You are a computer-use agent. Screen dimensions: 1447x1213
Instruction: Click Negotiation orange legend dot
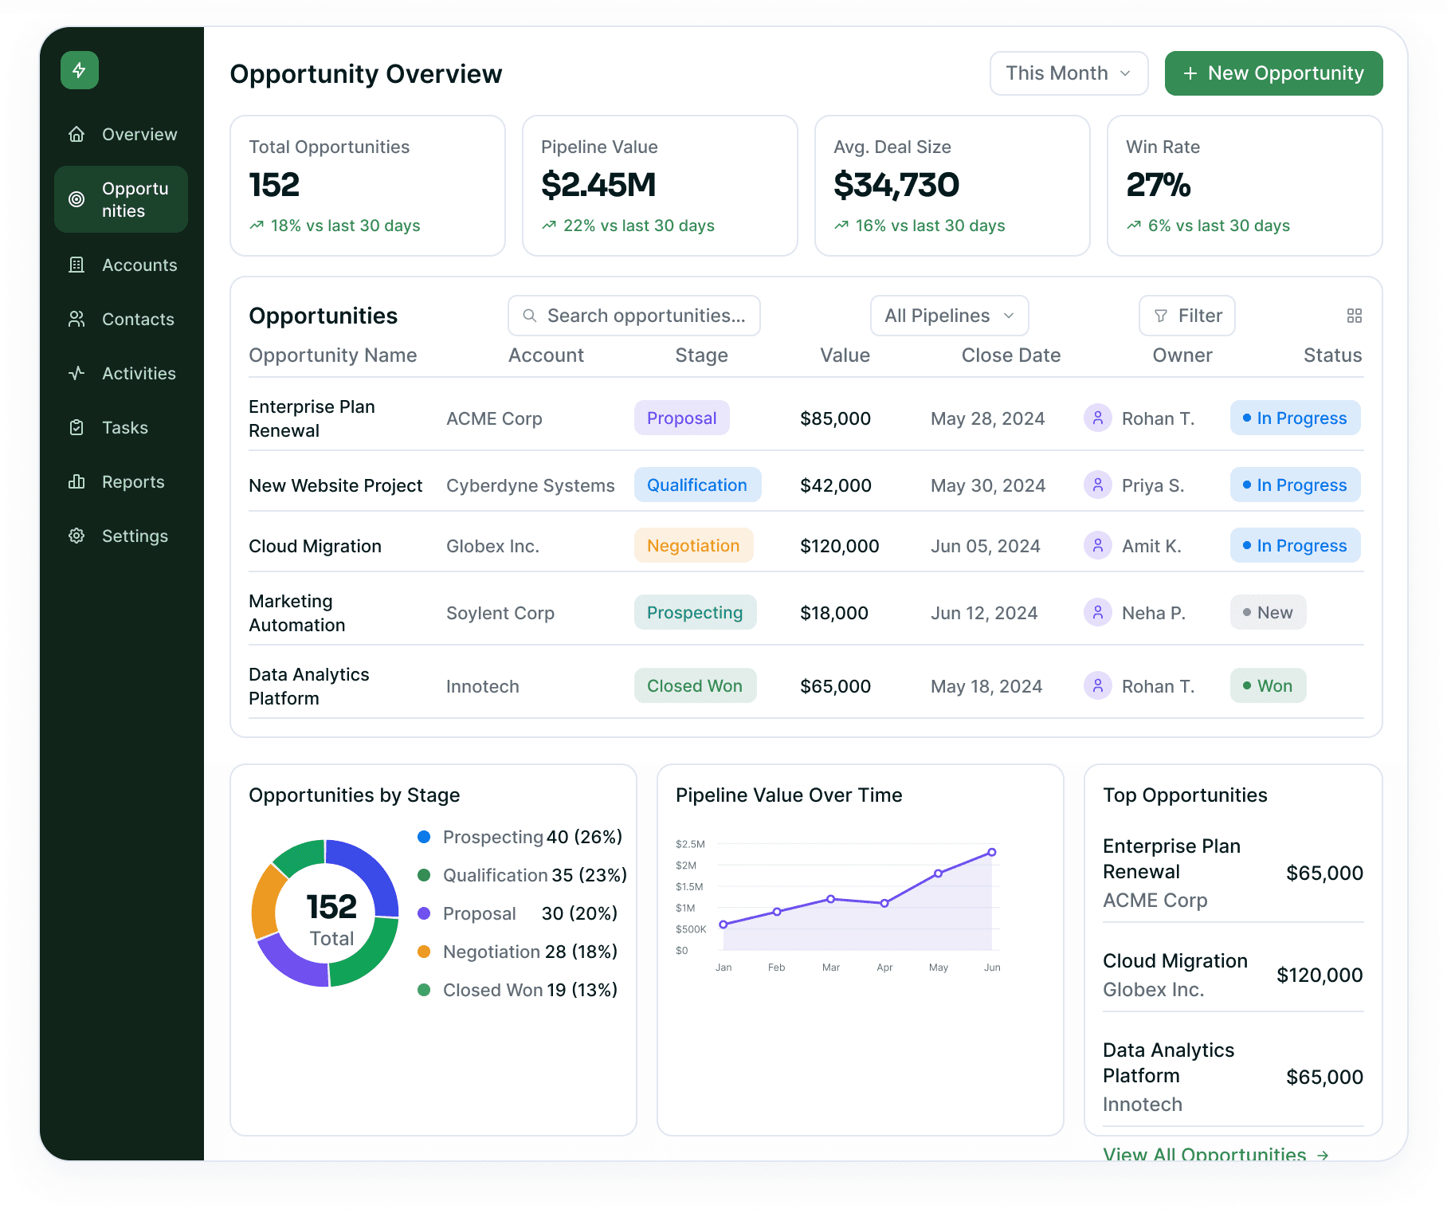point(424,952)
